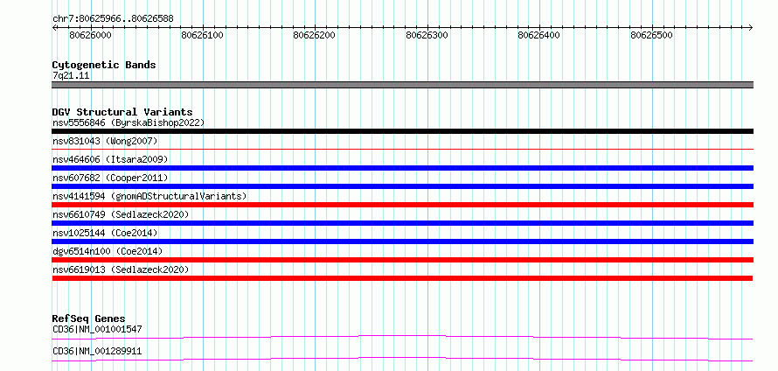Open the nsv6619013 (Sedlazeck2020) variant label
The height and width of the screenshot is (371, 778).
click(x=121, y=269)
